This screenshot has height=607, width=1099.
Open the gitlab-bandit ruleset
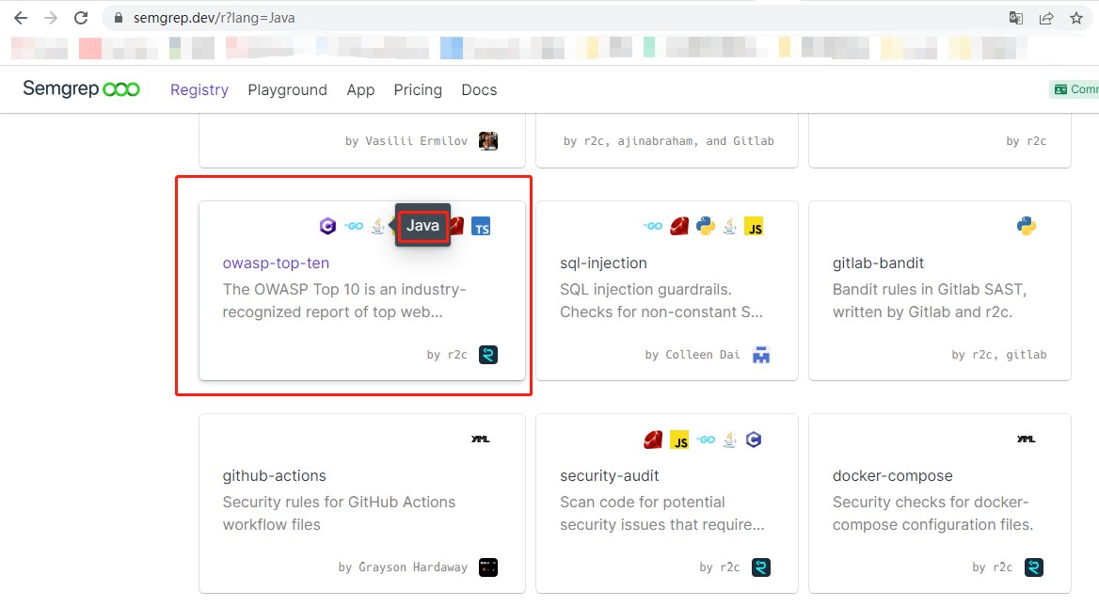[878, 263]
